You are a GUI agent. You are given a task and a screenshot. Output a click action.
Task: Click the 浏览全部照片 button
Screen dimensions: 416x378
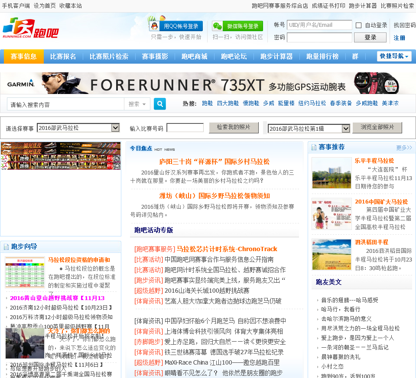[x=377, y=127]
